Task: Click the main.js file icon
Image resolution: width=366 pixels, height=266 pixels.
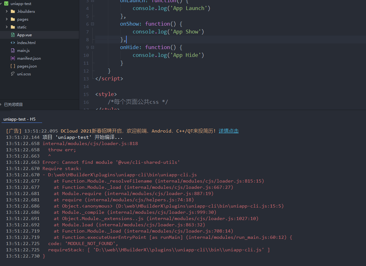Action: point(13,51)
